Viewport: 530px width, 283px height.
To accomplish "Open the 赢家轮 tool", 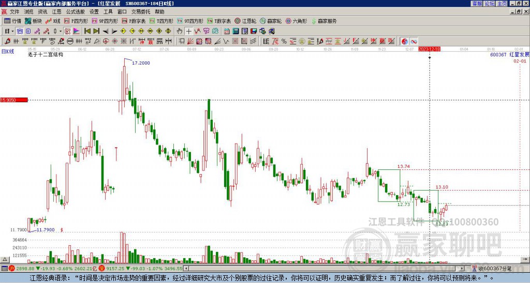I will [271, 21].
